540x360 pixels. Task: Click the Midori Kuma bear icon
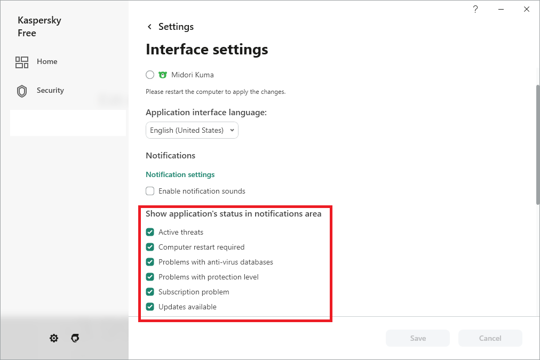(x=163, y=75)
